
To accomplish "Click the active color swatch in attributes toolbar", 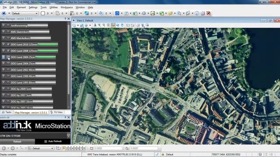I will pos(43,14).
